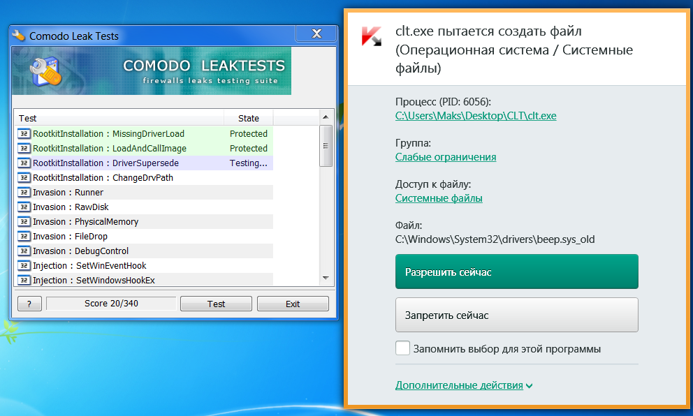Select 'Injection : SetWinEventHook' test row
Image resolution: width=693 pixels, height=416 pixels.
point(144,265)
